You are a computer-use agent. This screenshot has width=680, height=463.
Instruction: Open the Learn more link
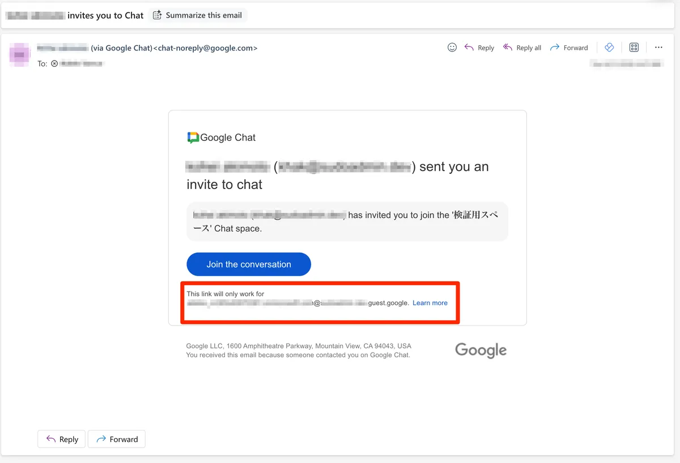(430, 303)
